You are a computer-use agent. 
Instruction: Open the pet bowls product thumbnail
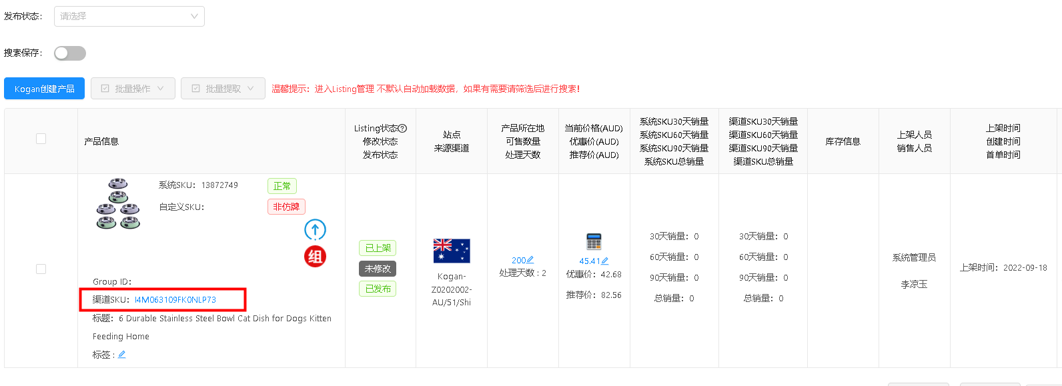(118, 203)
